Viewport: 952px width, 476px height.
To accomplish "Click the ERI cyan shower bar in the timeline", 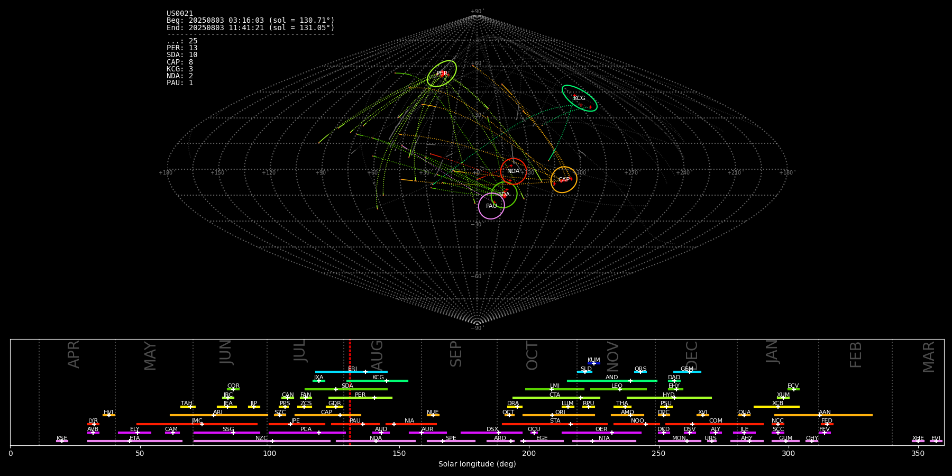I will tap(351, 372).
